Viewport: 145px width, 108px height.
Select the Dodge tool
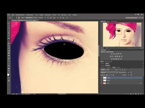(9, 56)
